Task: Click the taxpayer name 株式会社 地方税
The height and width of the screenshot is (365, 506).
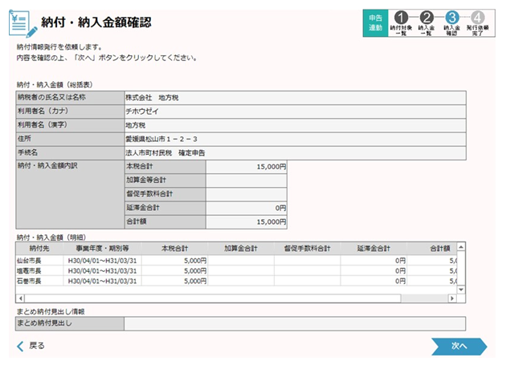Action: [152, 98]
